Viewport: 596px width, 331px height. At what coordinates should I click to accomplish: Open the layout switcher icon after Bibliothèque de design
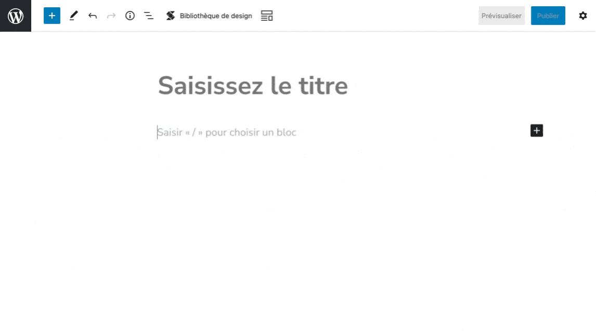coord(267,16)
